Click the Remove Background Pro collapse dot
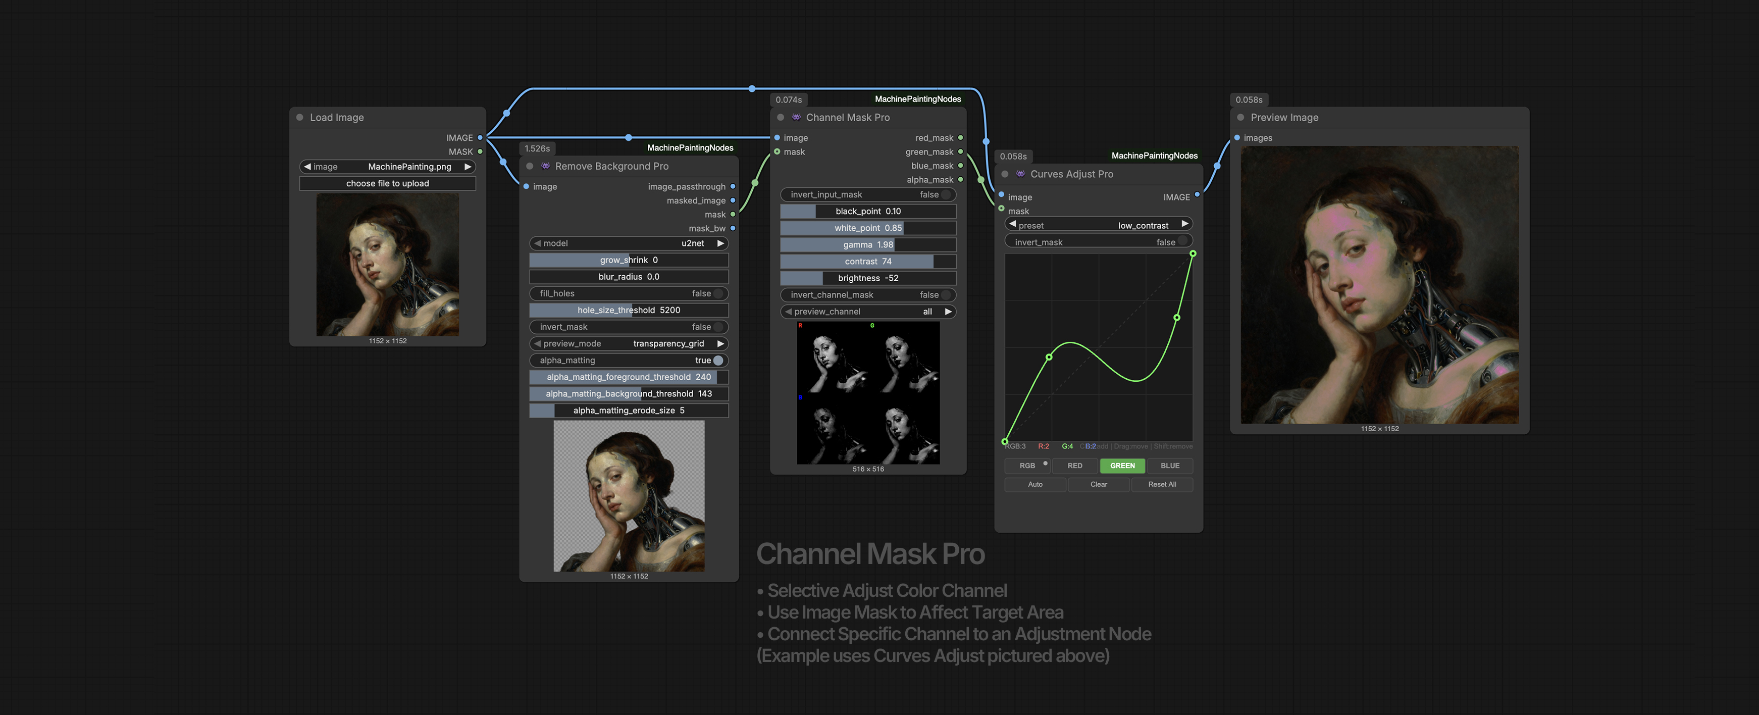1759x715 pixels. click(530, 166)
